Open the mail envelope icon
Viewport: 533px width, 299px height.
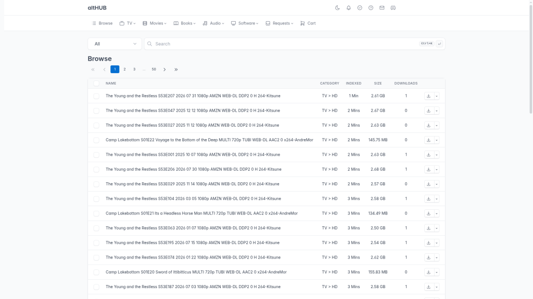coord(382,8)
